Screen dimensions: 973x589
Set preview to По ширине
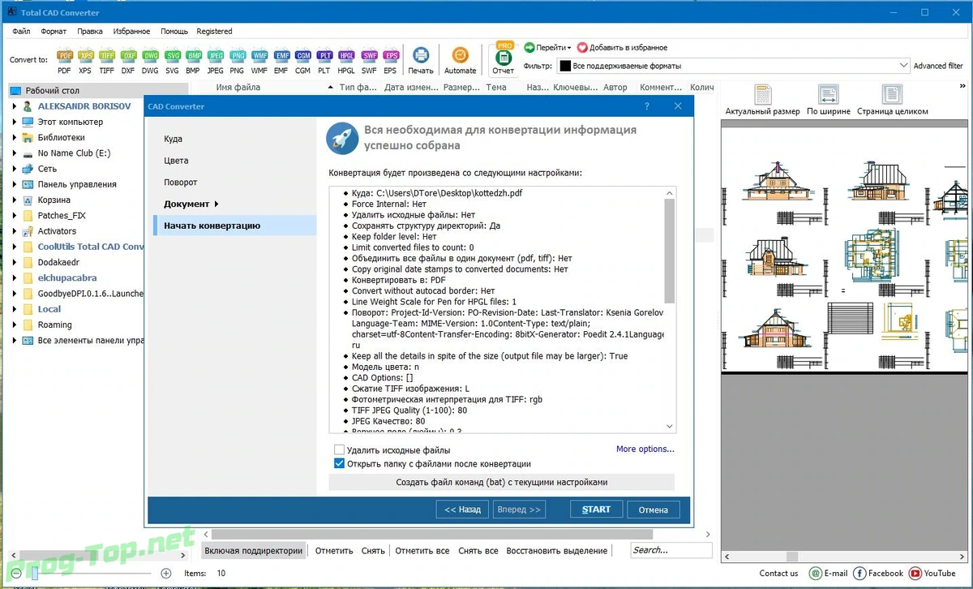tap(828, 101)
